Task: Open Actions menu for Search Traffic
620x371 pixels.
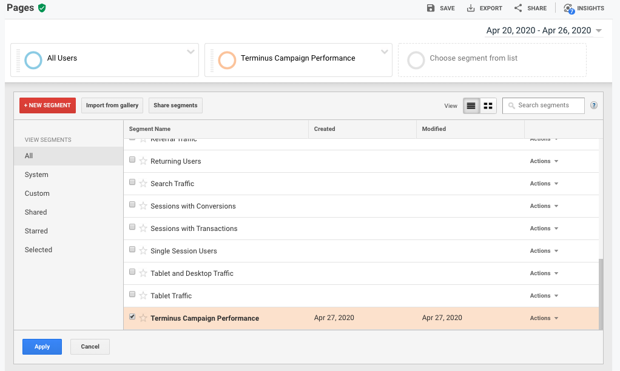Action: pyautogui.click(x=544, y=184)
